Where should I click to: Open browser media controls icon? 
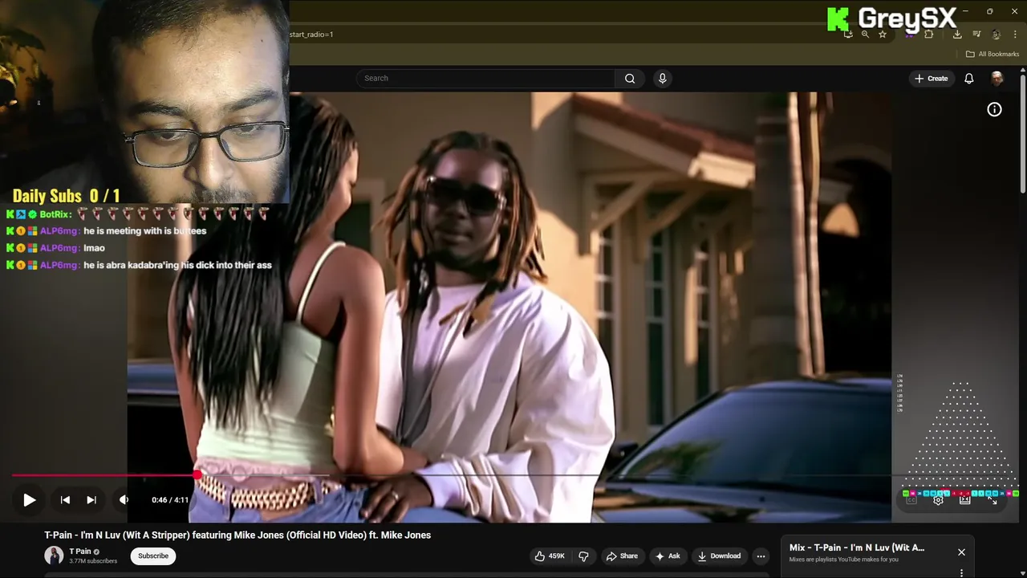(x=976, y=35)
